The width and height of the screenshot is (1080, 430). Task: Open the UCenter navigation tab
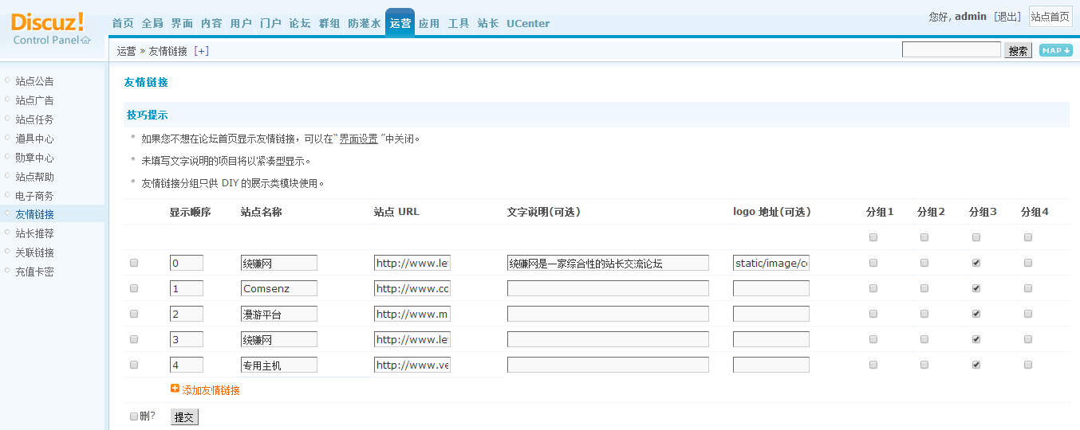click(x=528, y=23)
